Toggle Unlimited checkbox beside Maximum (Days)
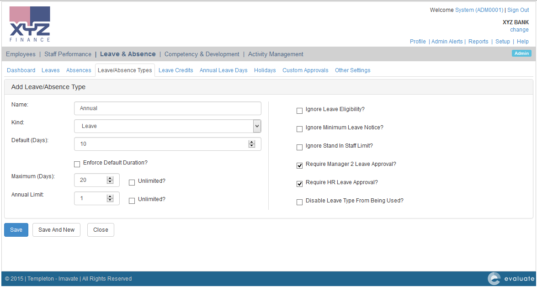The width and height of the screenshot is (537, 287). [x=132, y=182]
